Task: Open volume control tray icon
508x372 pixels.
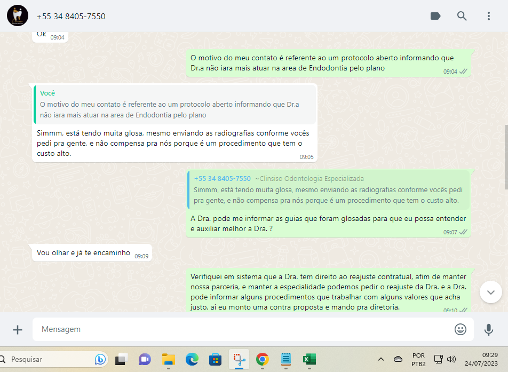Action: pos(451,359)
